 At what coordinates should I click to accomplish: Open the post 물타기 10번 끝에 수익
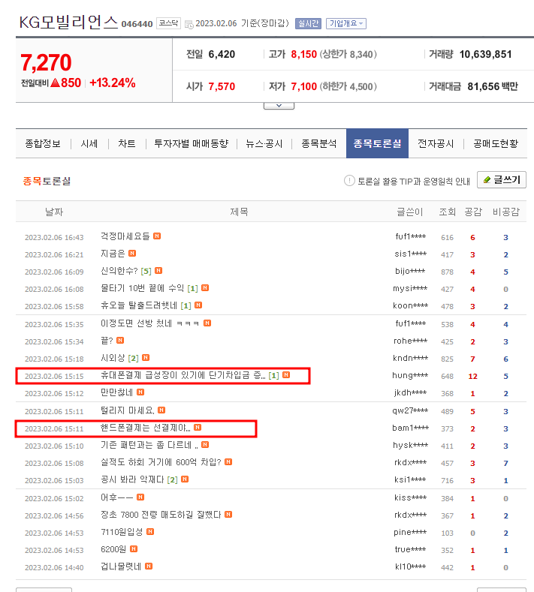(x=142, y=288)
